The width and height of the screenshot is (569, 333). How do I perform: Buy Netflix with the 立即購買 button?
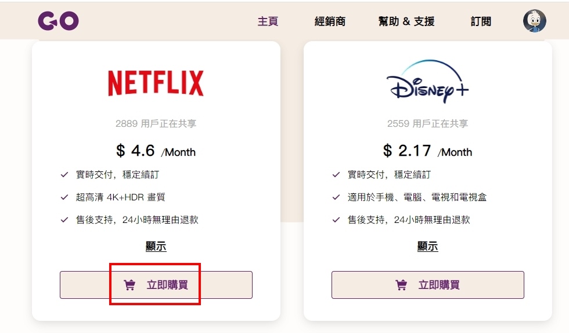coord(156,285)
